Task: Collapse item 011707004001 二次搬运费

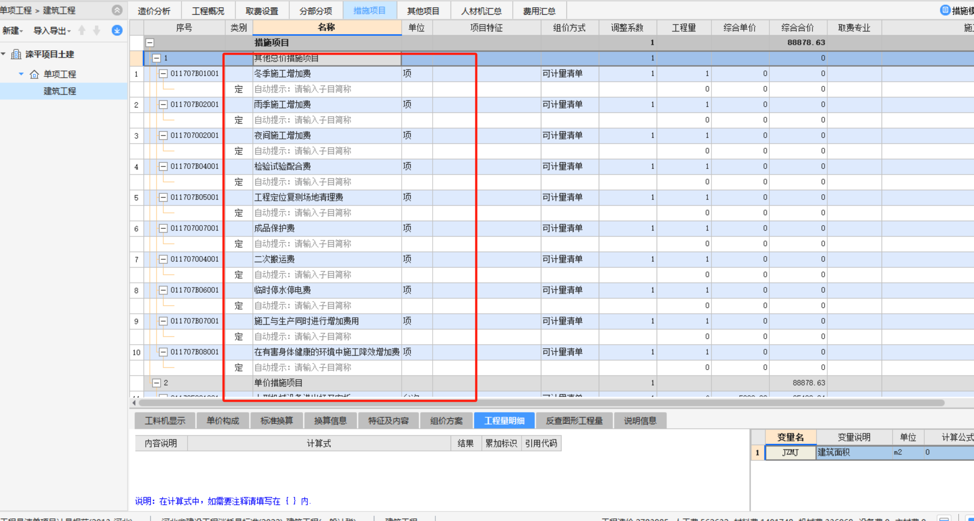Action: tap(163, 259)
